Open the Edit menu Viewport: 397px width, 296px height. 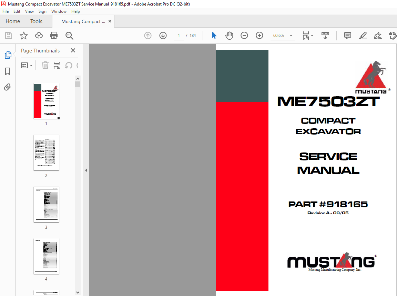pyautogui.click(x=17, y=11)
